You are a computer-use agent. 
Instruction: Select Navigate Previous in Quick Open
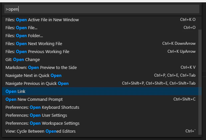tap(102, 83)
